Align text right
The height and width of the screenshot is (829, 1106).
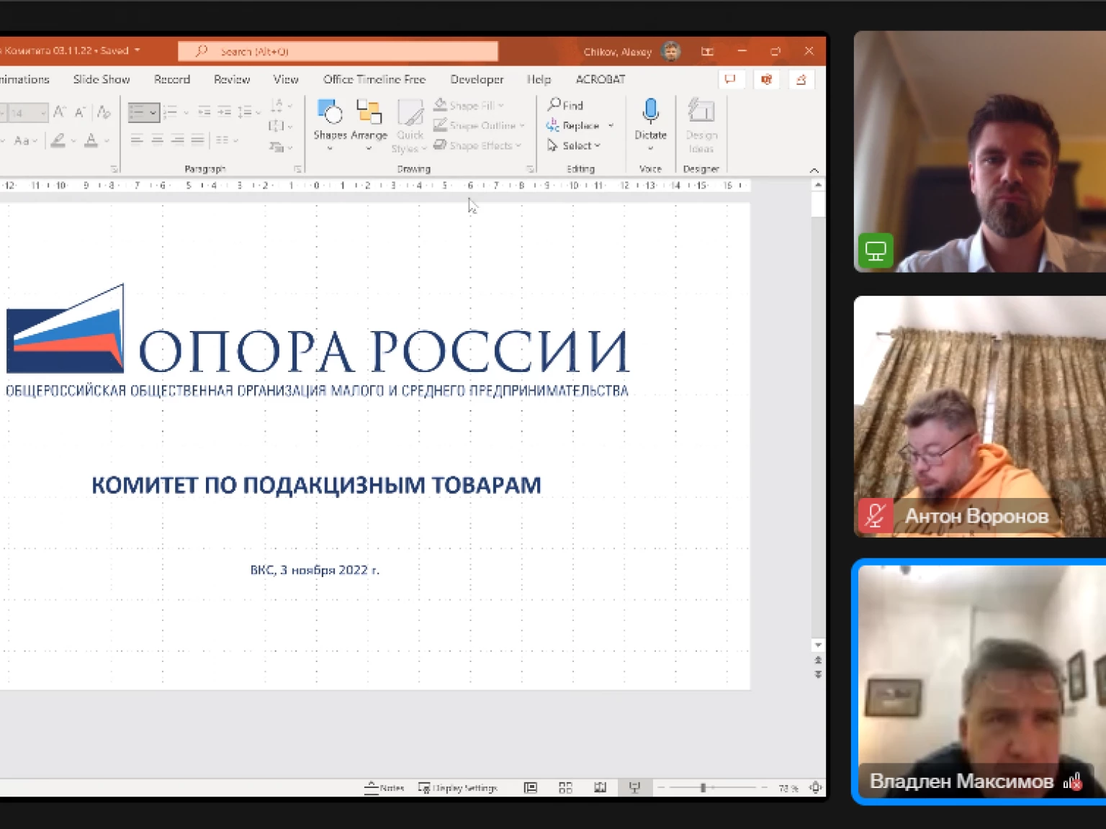click(177, 140)
